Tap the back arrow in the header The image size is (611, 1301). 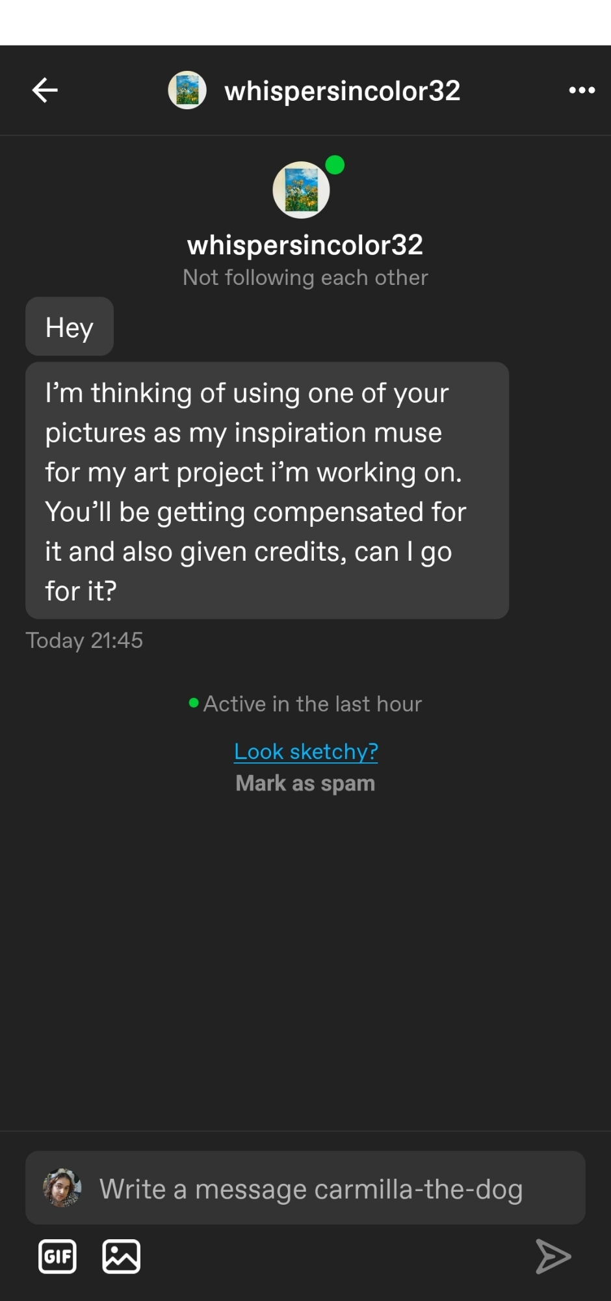click(x=45, y=90)
